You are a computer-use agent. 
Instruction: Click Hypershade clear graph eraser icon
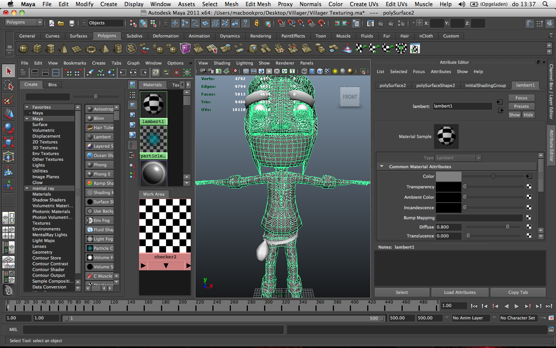point(90,72)
